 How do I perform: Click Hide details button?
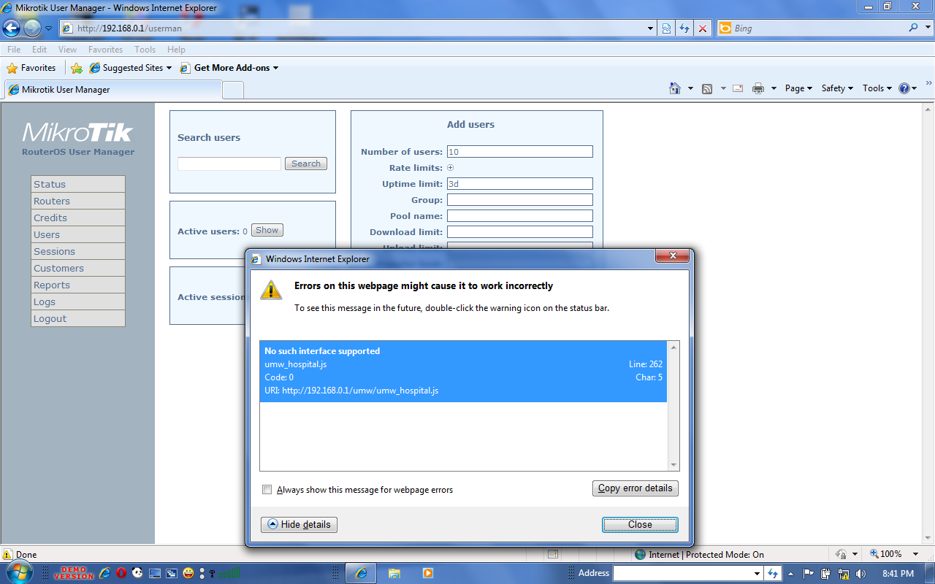click(299, 525)
